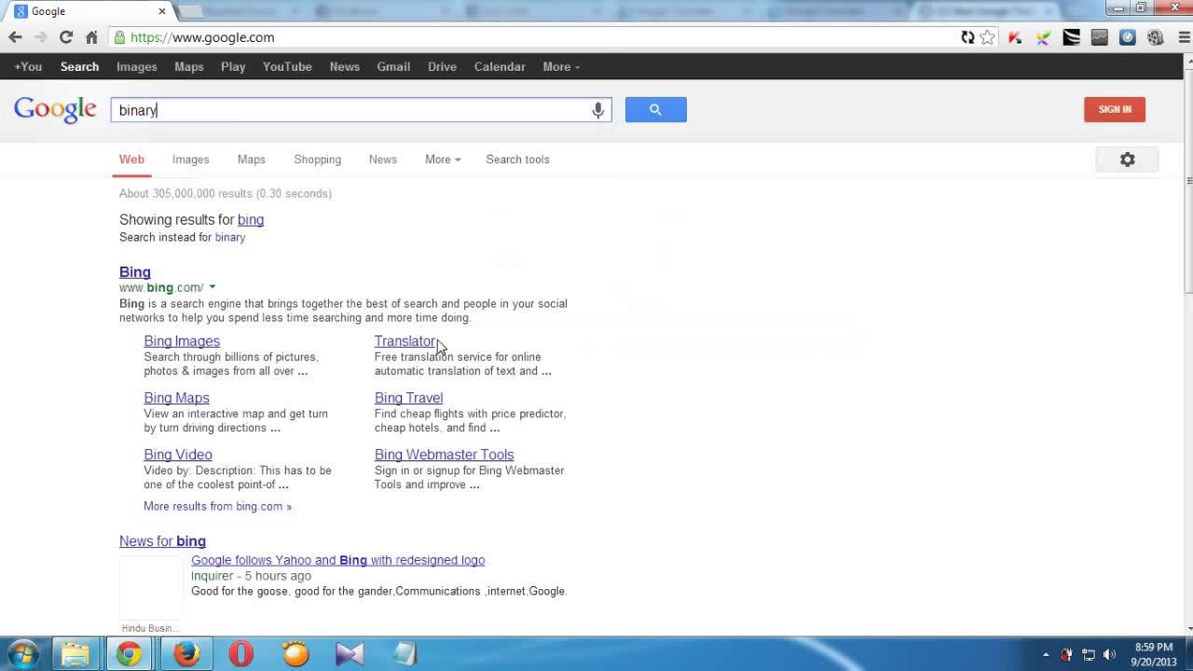Search instead for binary link
This screenshot has width=1193, height=671.
229,238
